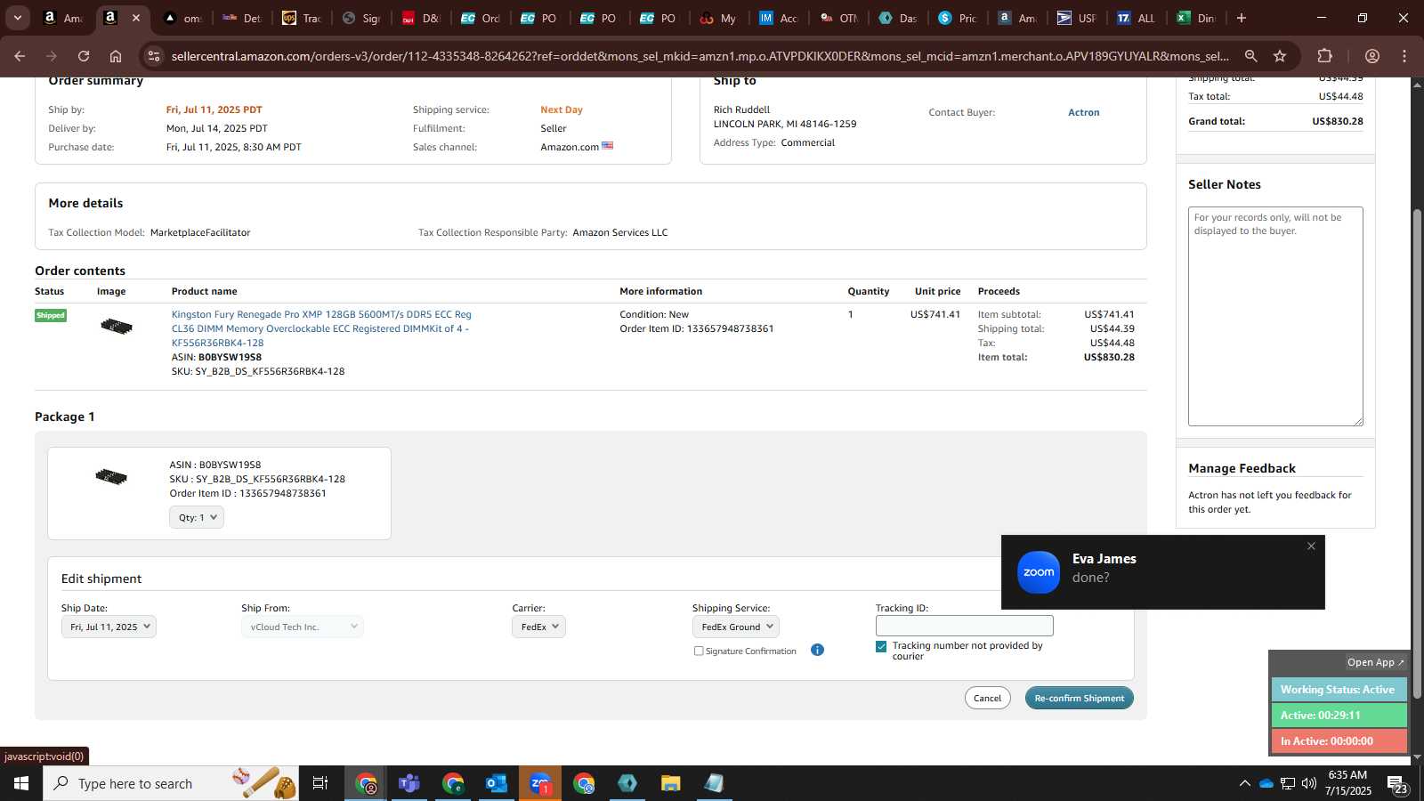The image size is (1424, 801).
Task: Switch to the first Amazon tab
Action: click(62, 18)
